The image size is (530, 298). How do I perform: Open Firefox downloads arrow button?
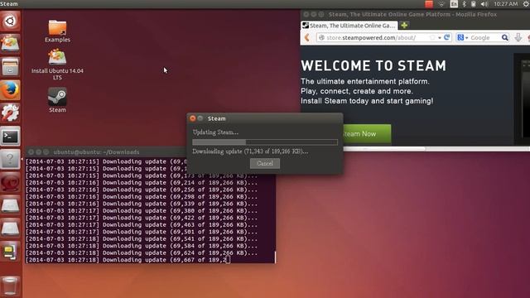518,37
